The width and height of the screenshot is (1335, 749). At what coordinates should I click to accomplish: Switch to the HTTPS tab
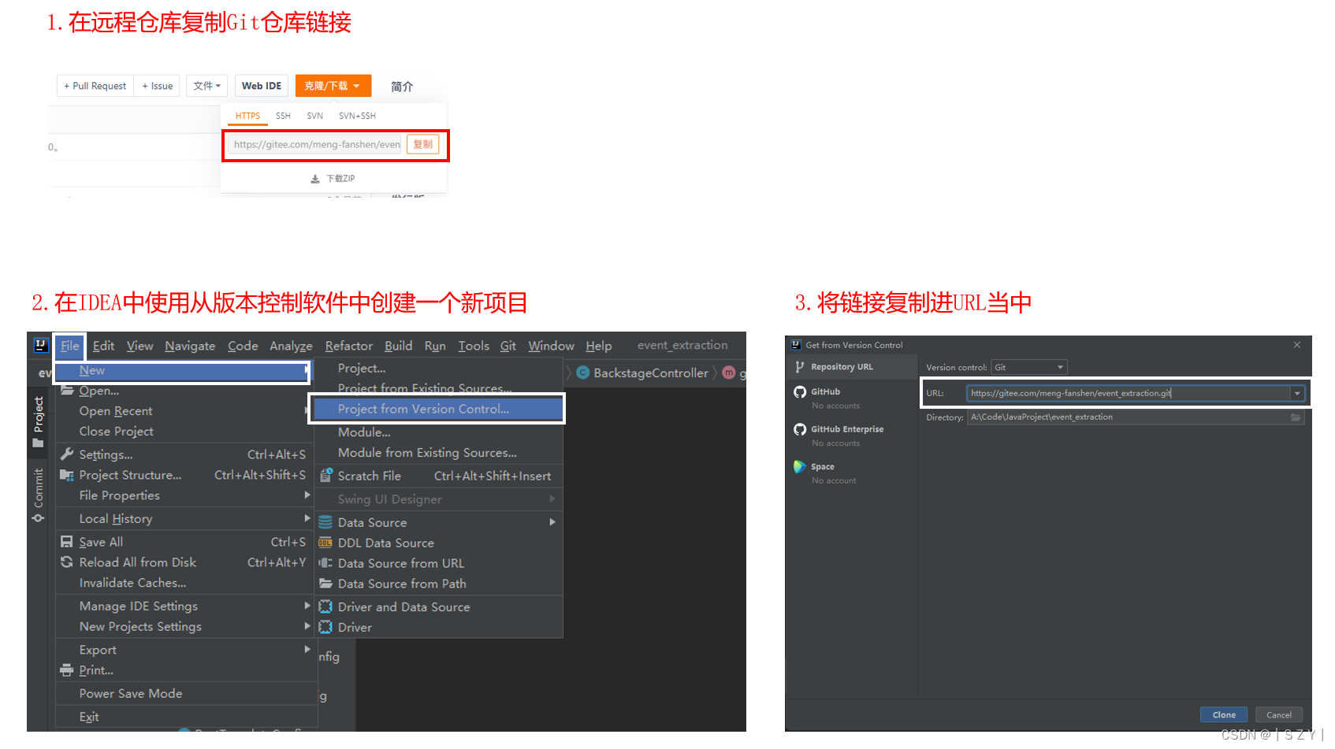click(247, 116)
